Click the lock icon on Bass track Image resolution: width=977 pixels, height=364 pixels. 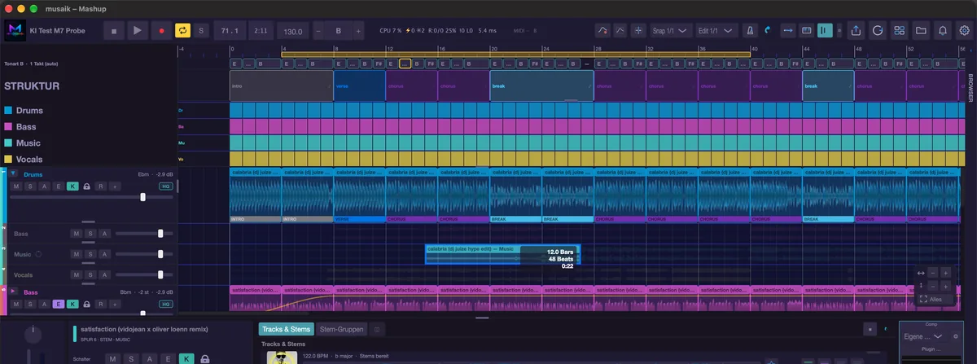click(87, 304)
